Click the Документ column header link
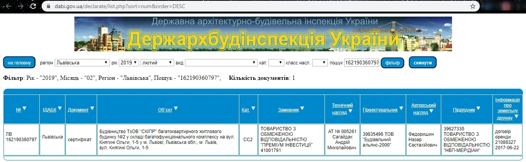Screen dimensions: 526x162 point(78,110)
